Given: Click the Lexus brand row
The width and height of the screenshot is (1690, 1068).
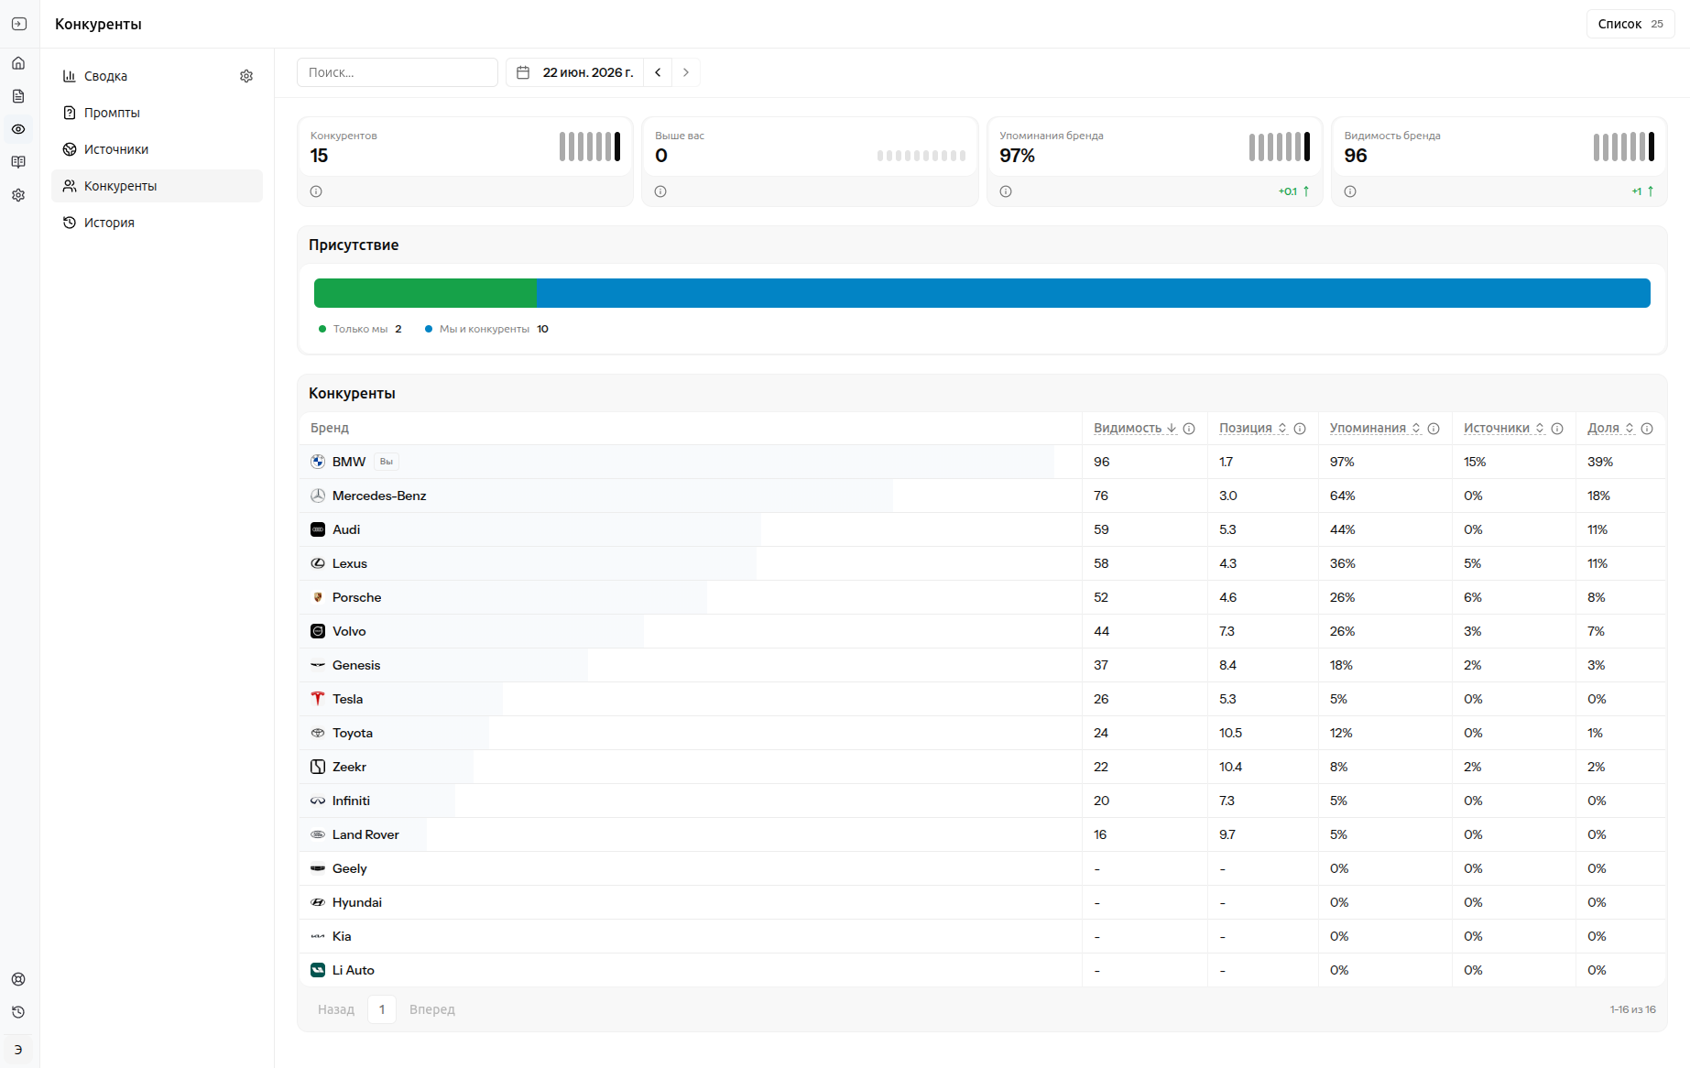Looking at the screenshot, I should pos(982,563).
